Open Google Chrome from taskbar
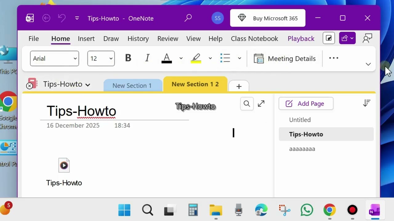 point(330,210)
